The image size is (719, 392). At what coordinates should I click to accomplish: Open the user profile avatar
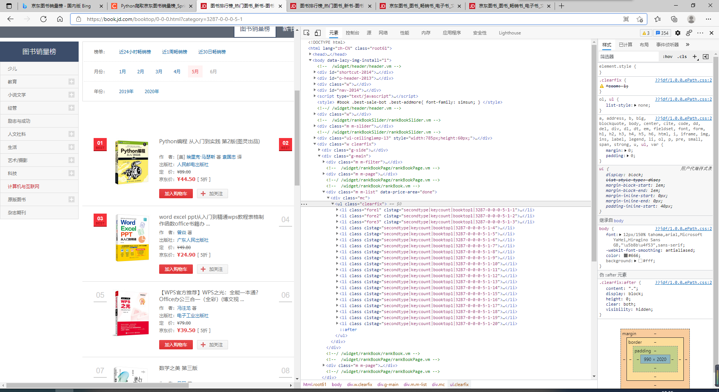pos(691,19)
